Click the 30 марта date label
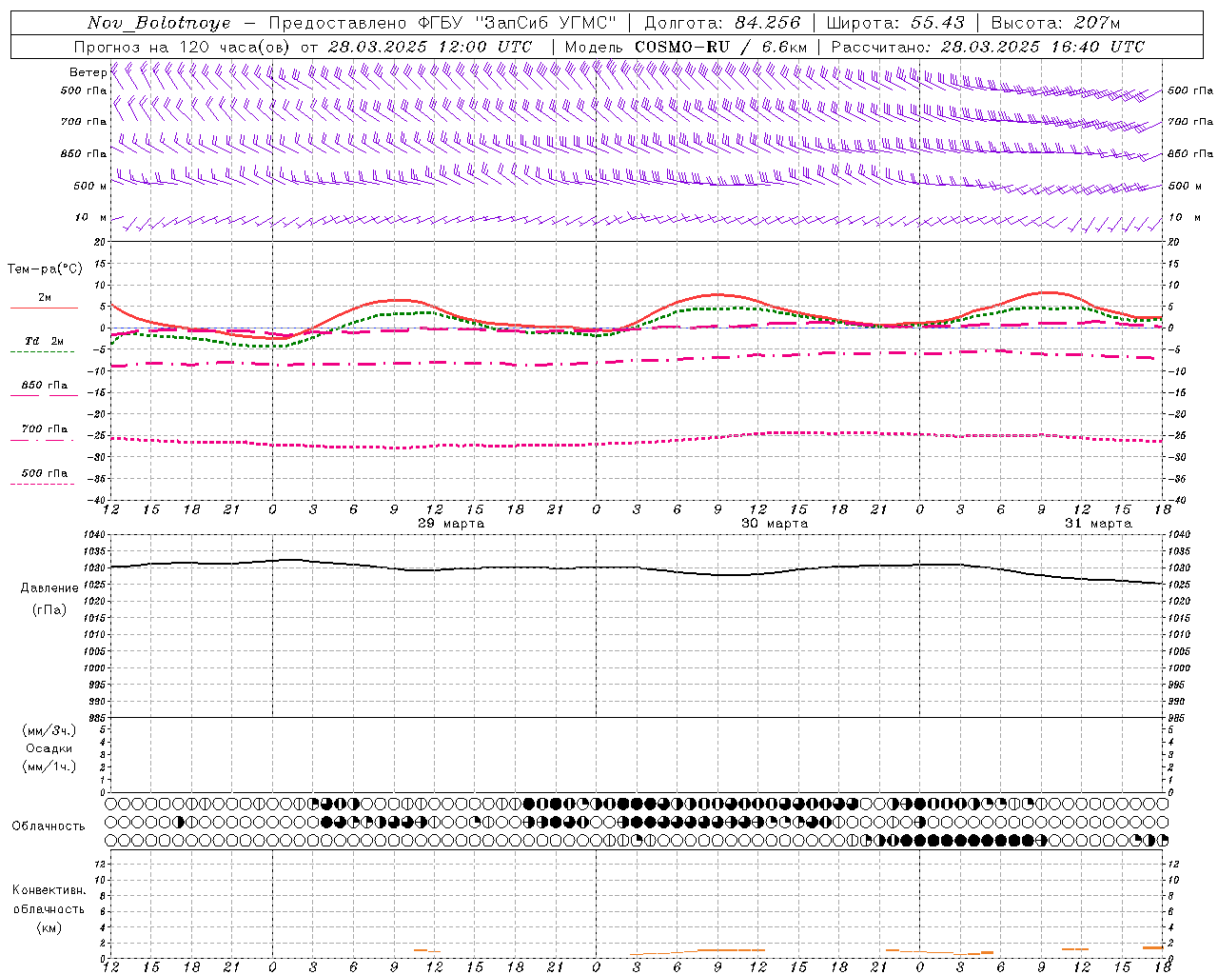The image size is (1218, 975). 775,524
